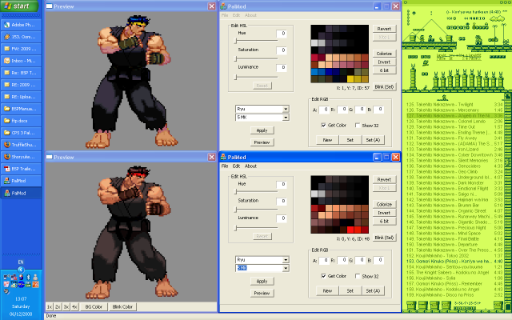Open the About menu in lower PalMod
Screen dimensions: 512x320
[250, 166]
